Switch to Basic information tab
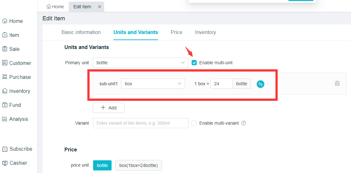Viewport: 351px width, 173px height. click(x=81, y=32)
